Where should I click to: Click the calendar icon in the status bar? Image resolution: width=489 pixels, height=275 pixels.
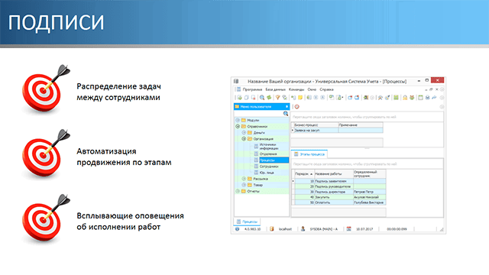(x=348, y=229)
